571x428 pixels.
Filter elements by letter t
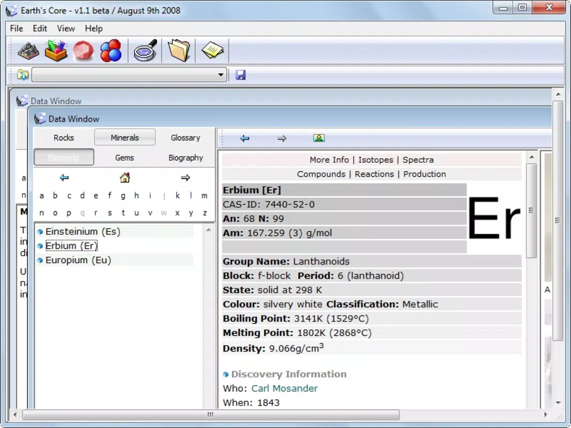pyautogui.click(x=123, y=213)
